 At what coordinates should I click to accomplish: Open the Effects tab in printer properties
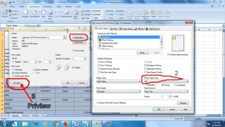tap(139, 29)
